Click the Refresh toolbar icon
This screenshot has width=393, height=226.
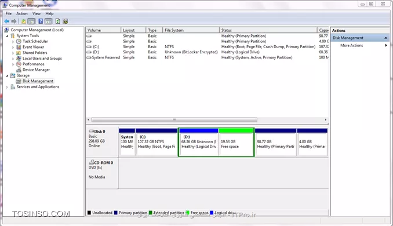57,21
